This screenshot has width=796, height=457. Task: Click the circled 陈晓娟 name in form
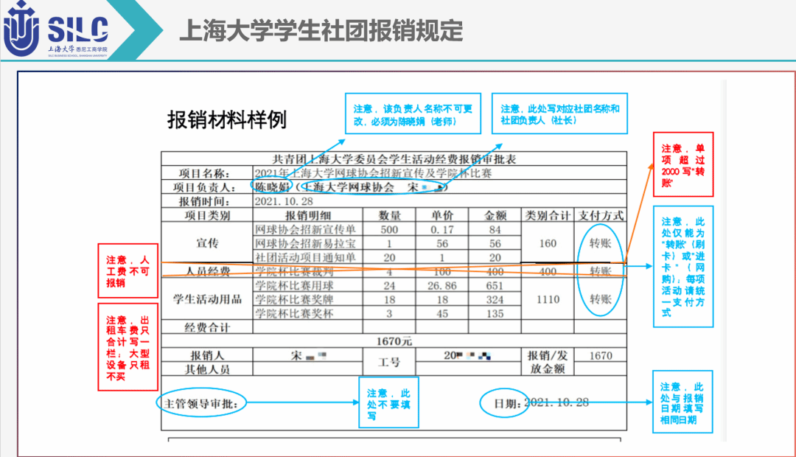coord(270,187)
